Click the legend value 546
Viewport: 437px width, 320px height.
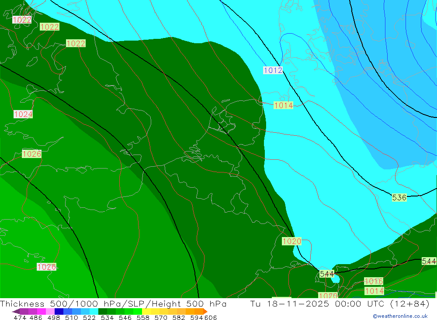point(125,317)
